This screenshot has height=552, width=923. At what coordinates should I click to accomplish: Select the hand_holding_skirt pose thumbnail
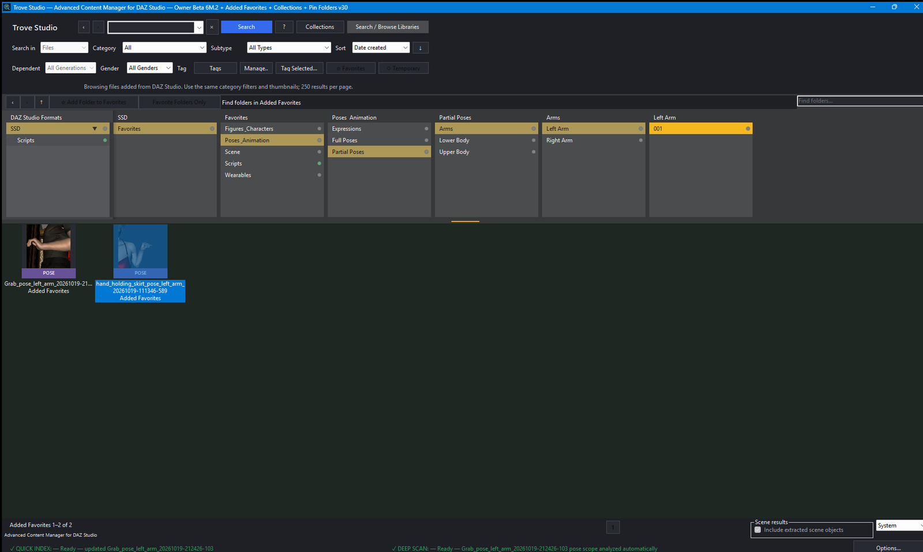pos(140,251)
